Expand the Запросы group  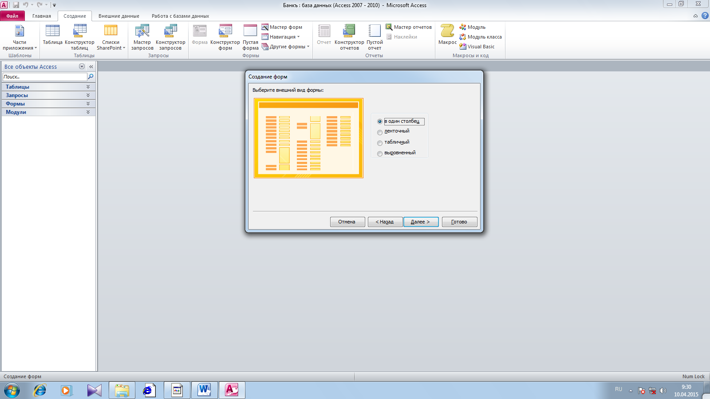point(48,95)
